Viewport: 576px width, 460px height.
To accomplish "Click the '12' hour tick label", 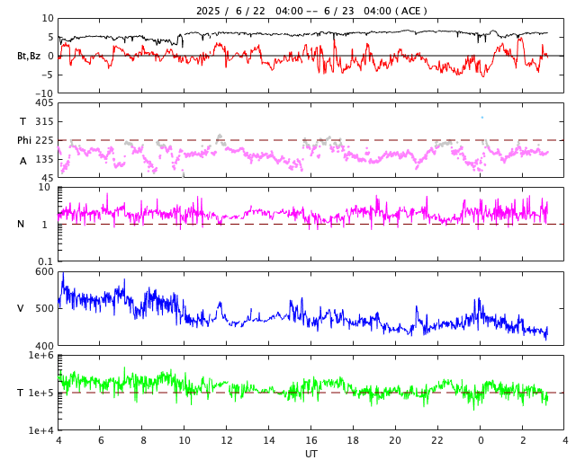I will (x=227, y=440).
